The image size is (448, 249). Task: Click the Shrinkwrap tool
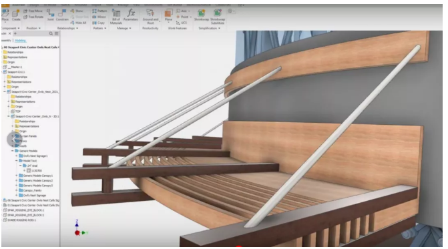(202, 15)
